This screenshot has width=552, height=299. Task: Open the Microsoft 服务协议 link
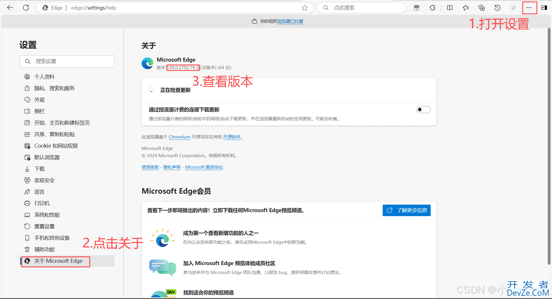coord(204,167)
